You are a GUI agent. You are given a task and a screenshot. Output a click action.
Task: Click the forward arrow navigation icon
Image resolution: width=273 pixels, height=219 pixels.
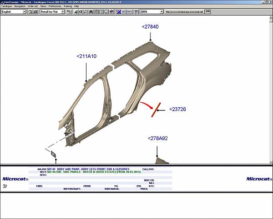128,12
